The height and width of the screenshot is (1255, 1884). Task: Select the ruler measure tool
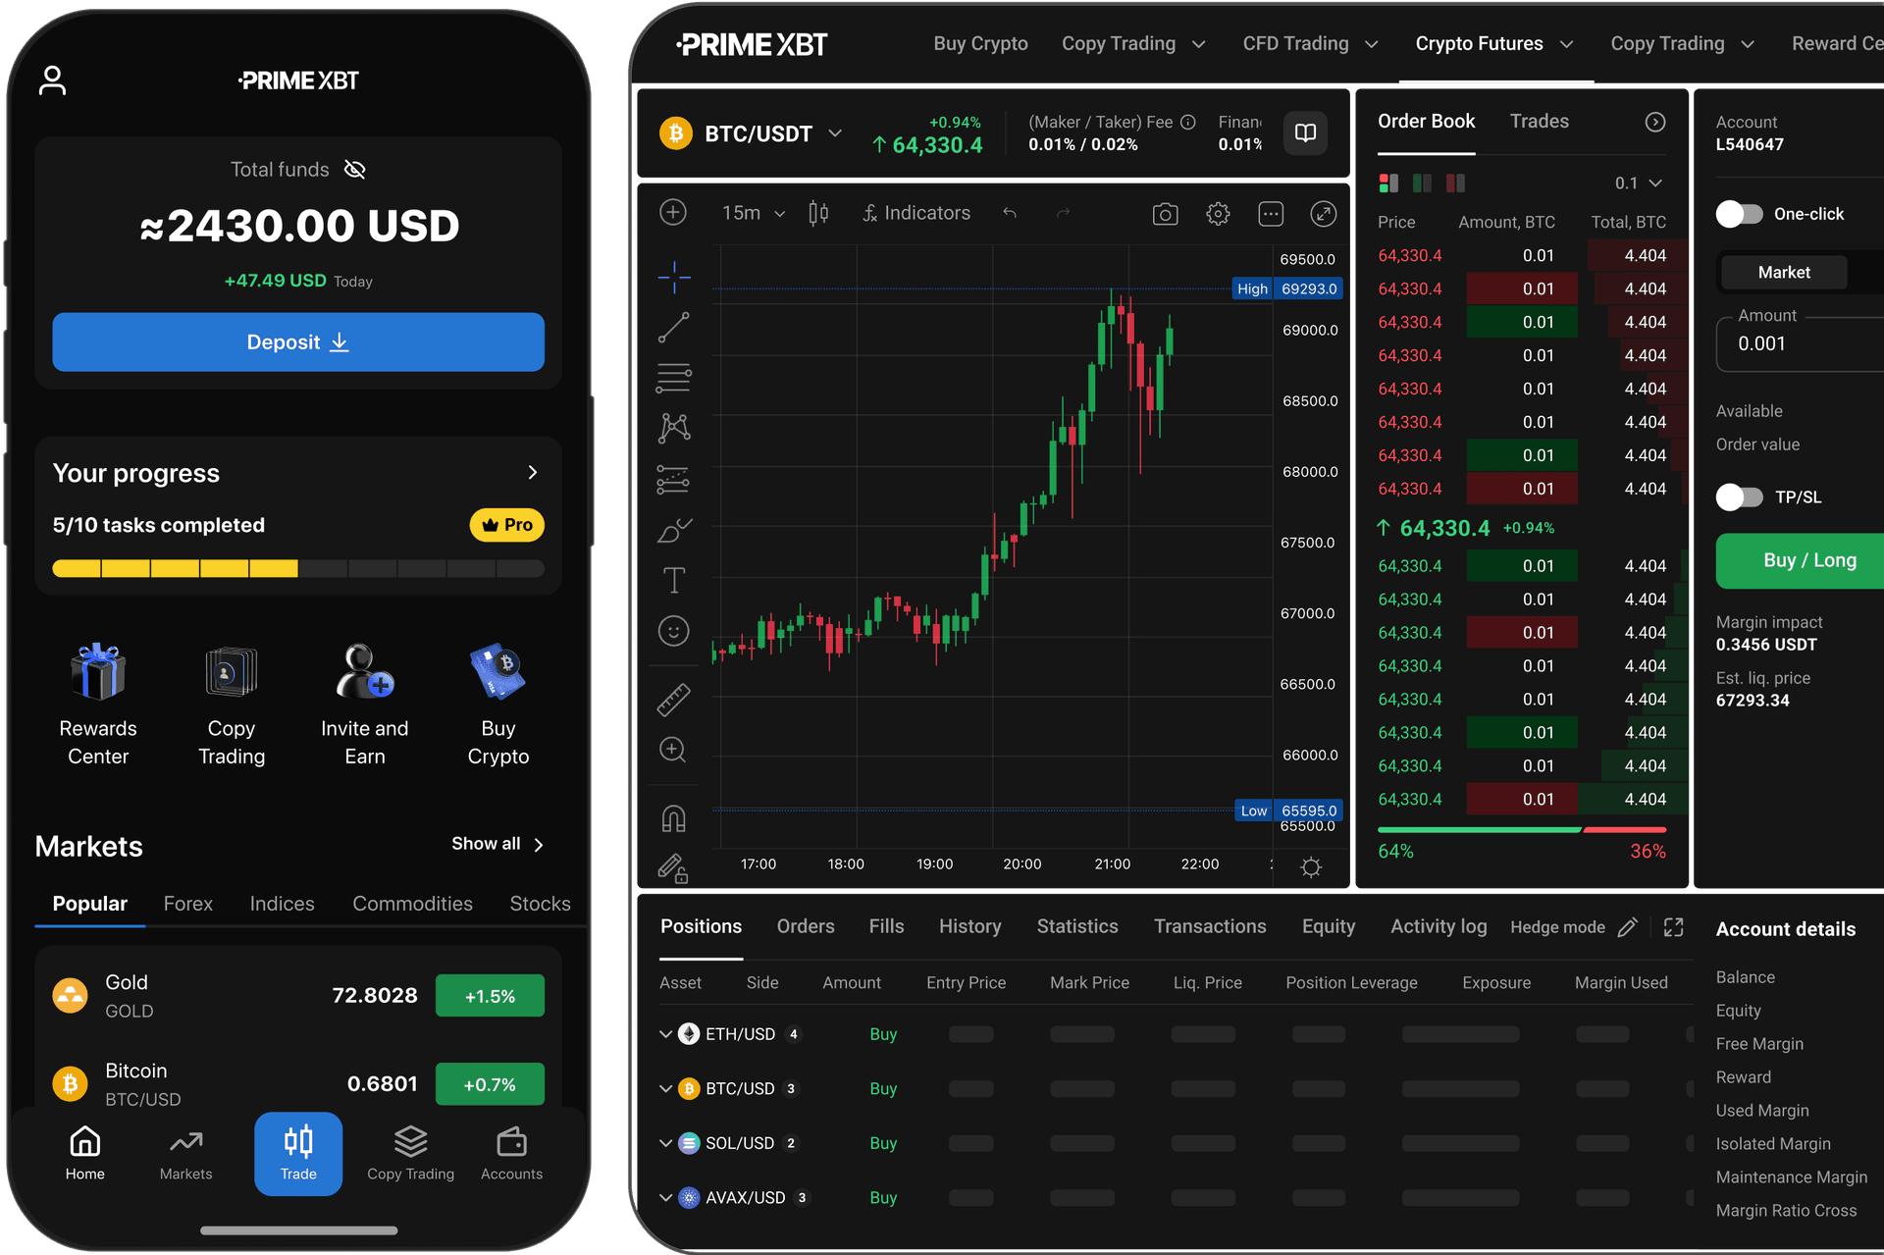click(x=674, y=700)
